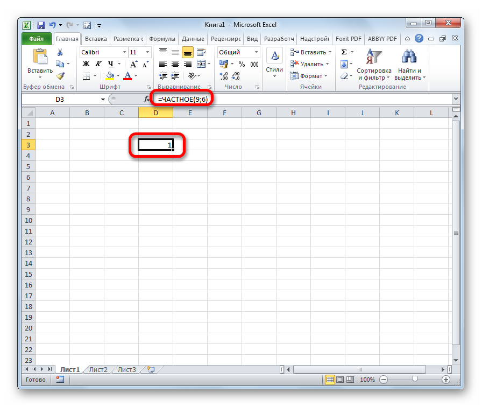Switch to Page Layout view in status bar
The image size is (482, 407).
pyautogui.click(x=341, y=380)
